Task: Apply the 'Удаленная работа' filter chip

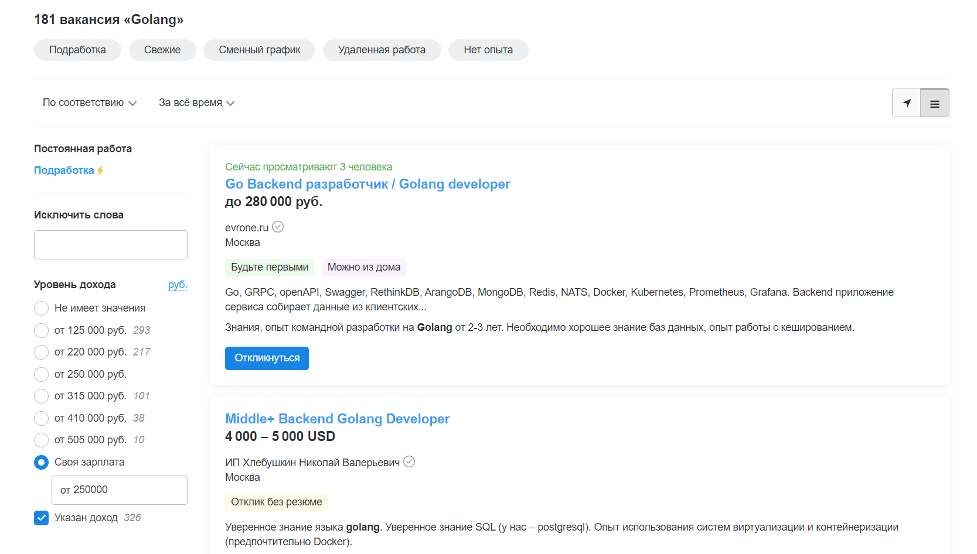Action: pos(382,50)
